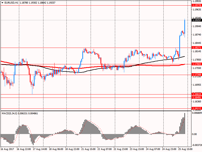Click the 17 Aug 14:00 time label

(40, 149)
